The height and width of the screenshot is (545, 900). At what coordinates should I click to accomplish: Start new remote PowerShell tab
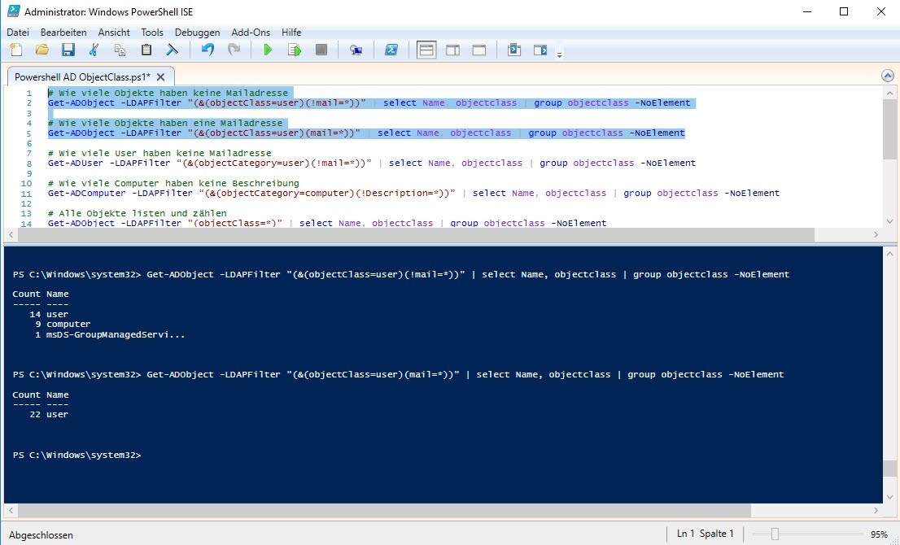356,50
